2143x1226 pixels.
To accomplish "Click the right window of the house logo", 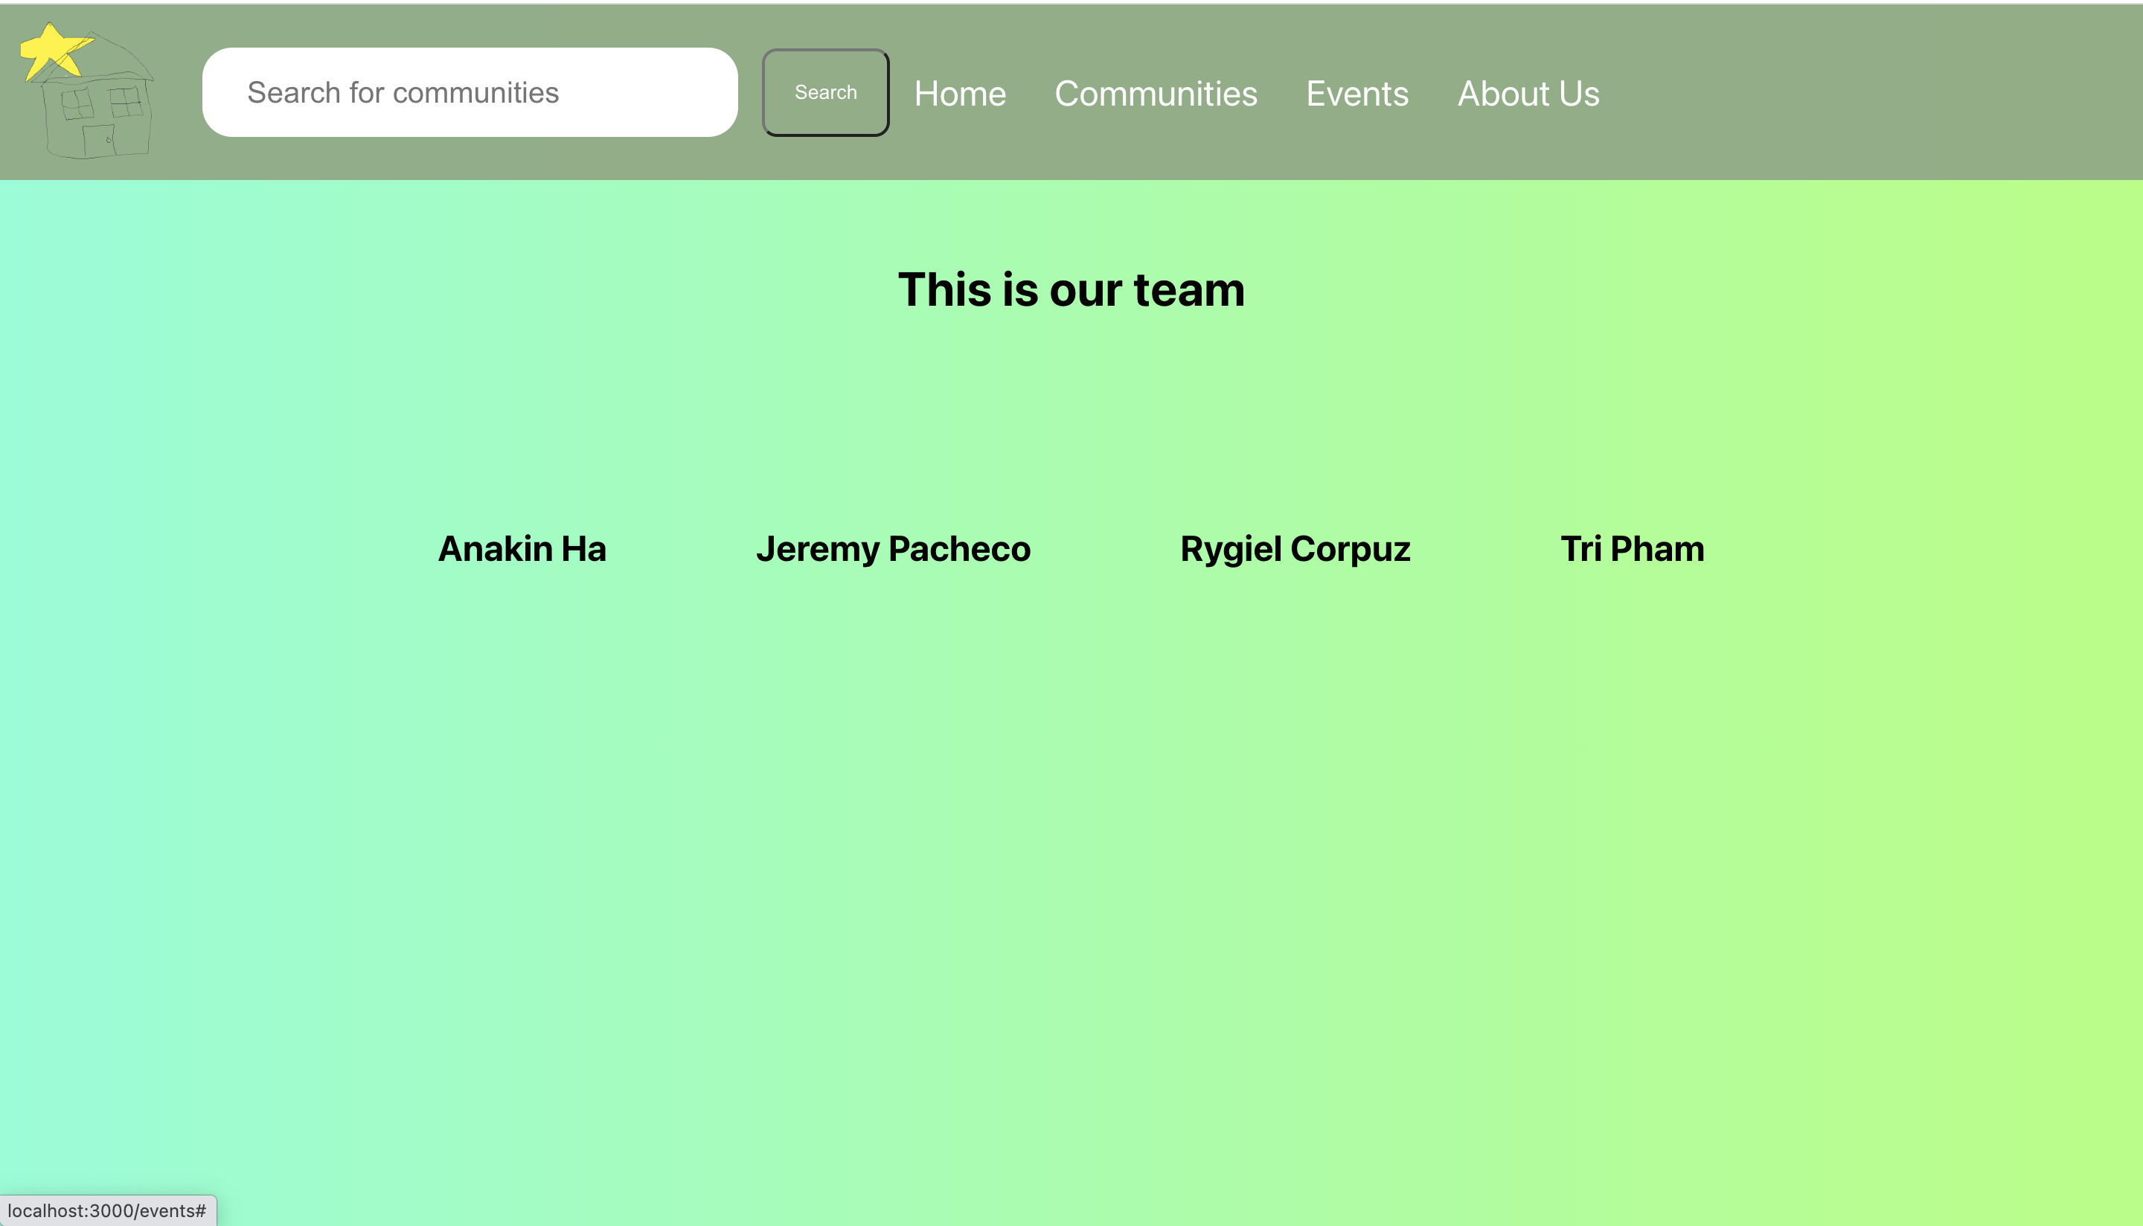I will pyautogui.click(x=126, y=103).
